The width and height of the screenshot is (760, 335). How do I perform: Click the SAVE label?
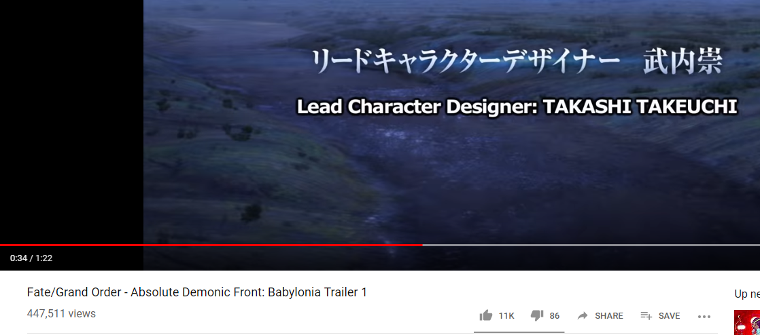tap(669, 315)
